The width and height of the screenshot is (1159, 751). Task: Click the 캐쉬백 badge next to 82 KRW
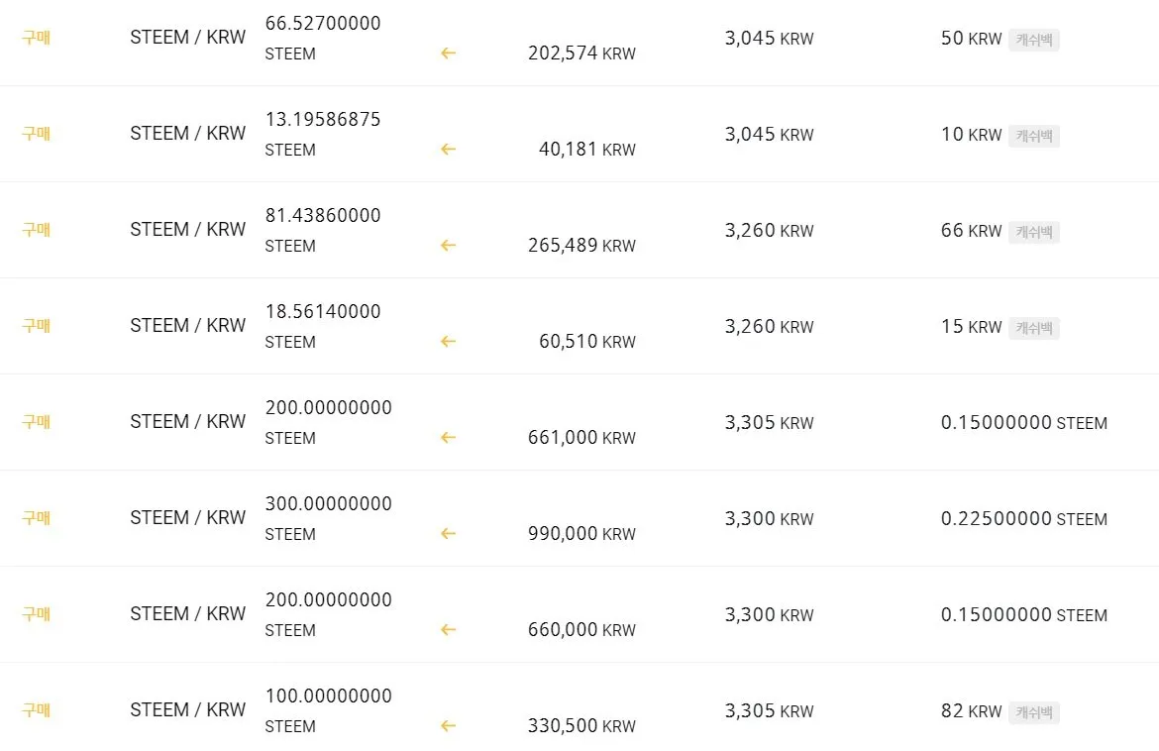point(1034,712)
